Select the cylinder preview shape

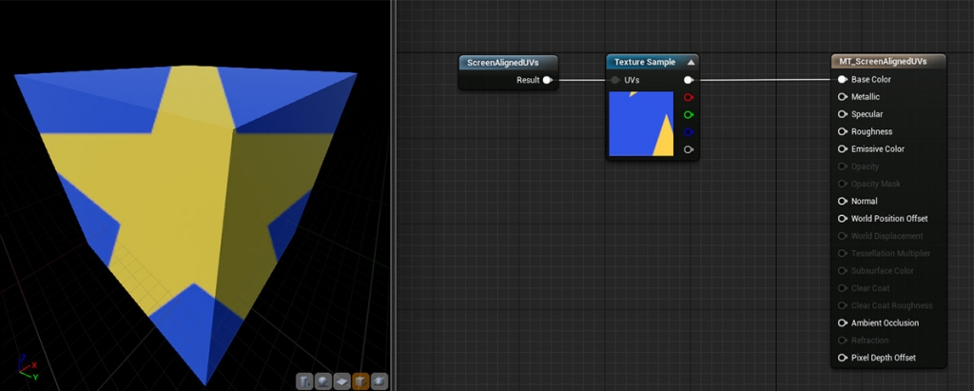pos(304,381)
